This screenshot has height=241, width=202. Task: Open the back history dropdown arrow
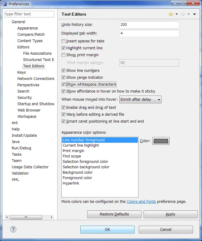pos(177,14)
